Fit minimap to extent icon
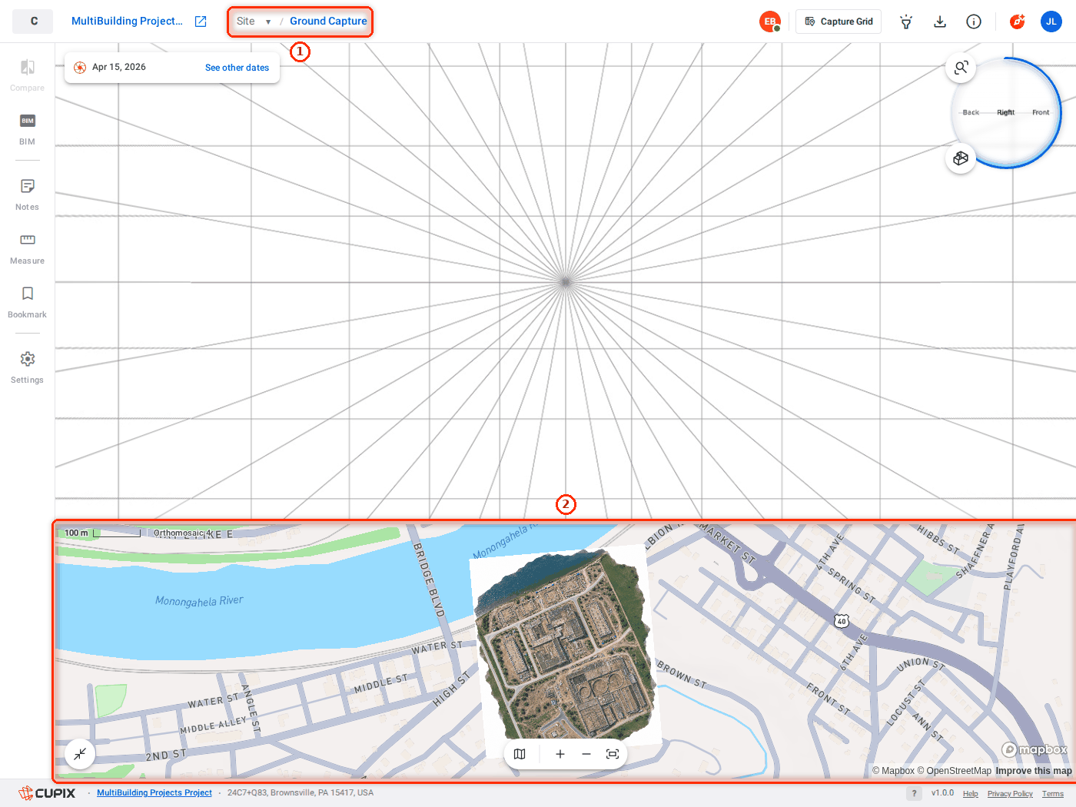Screen dimensions: 1076x807 point(613,754)
